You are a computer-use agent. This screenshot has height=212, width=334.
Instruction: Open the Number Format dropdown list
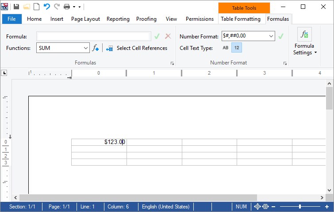click(x=271, y=36)
